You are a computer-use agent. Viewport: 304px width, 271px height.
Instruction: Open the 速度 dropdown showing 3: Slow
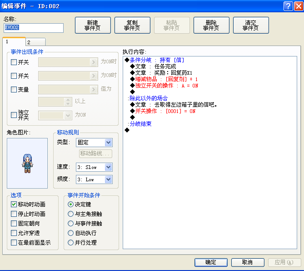(94, 167)
